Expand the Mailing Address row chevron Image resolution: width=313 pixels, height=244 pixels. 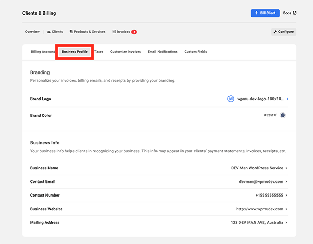tap(286, 223)
